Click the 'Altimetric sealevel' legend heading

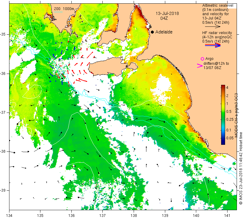217,5
